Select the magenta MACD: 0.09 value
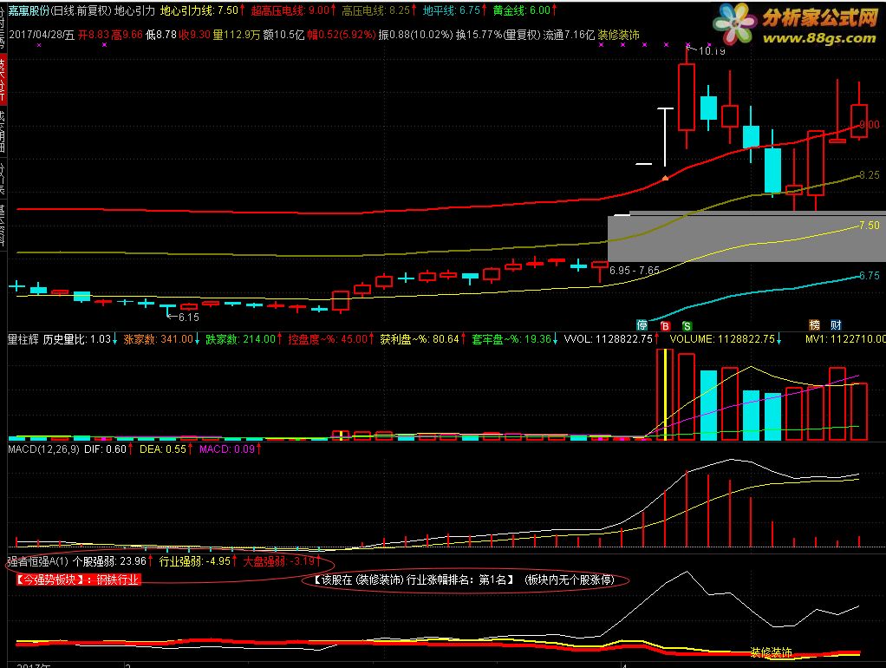Screen dimensions: 886x668 [x=226, y=449]
